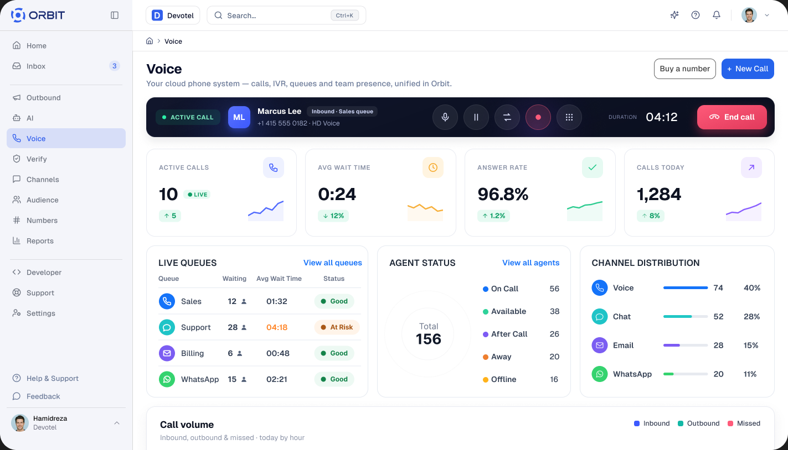This screenshot has width=788, height=450.
Task: Click the home breadcrumb icon
Action: coord(150,41)
